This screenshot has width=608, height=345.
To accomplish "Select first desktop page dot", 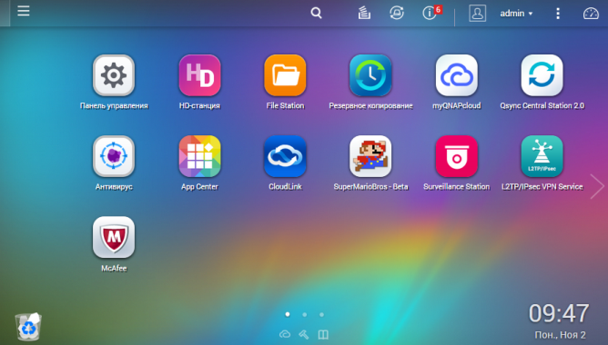I will tap(288, 314).
